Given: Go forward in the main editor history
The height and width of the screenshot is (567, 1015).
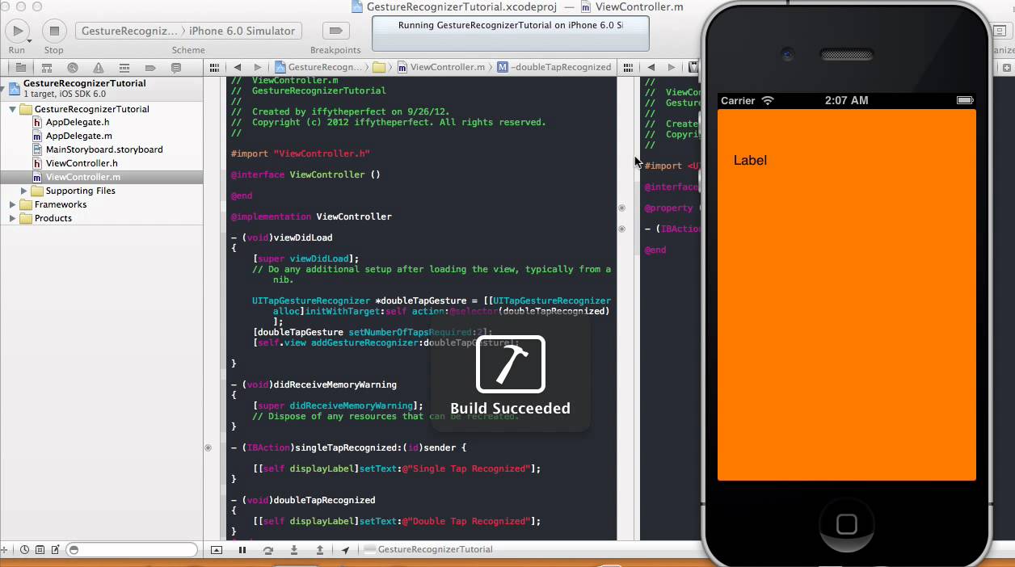Looking at the screenshot, I should coord(258,67).
